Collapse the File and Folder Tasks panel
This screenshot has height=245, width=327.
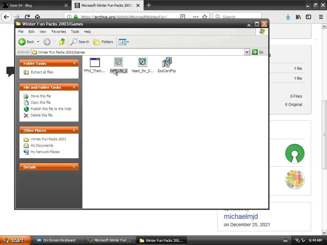point(74,87)
